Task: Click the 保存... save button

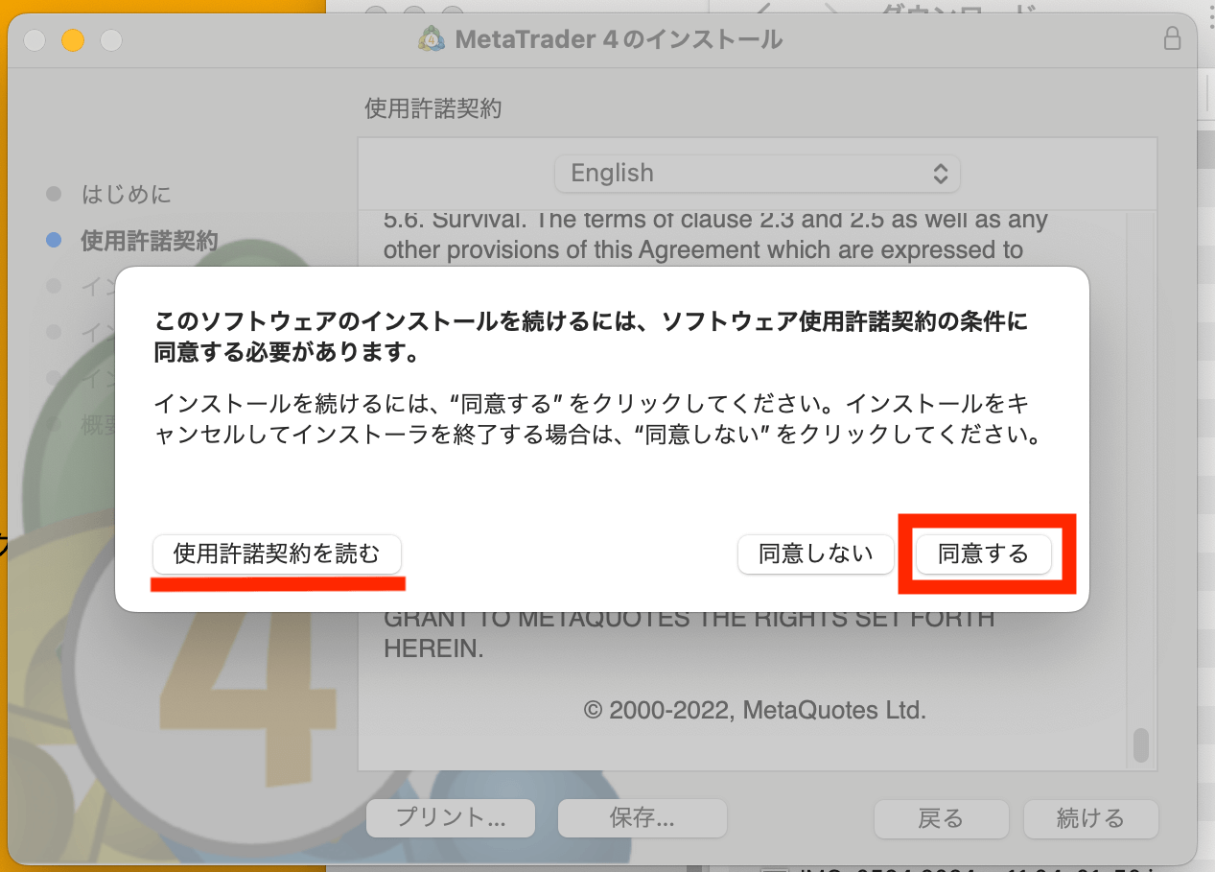Action: pyautogui.click(x=643, y=818)
